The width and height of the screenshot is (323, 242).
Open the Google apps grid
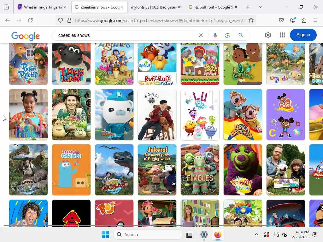click(282, 35)
